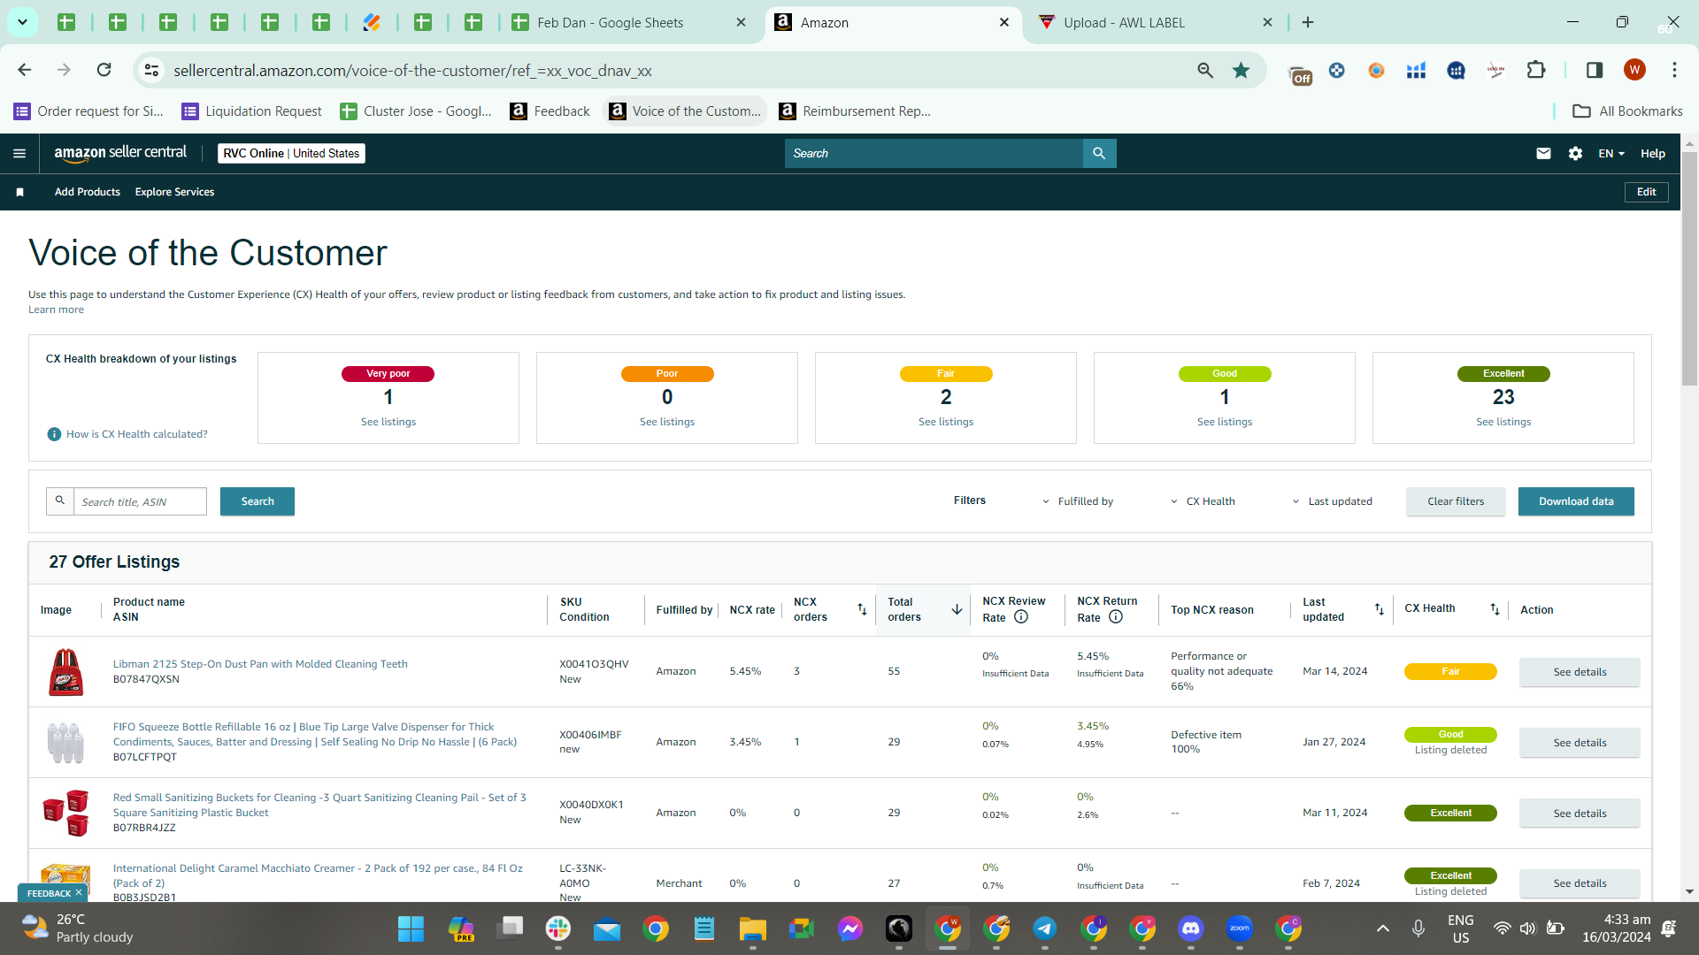
Task: Sort by CX Health column arrows
Action: click(1495, 609)
